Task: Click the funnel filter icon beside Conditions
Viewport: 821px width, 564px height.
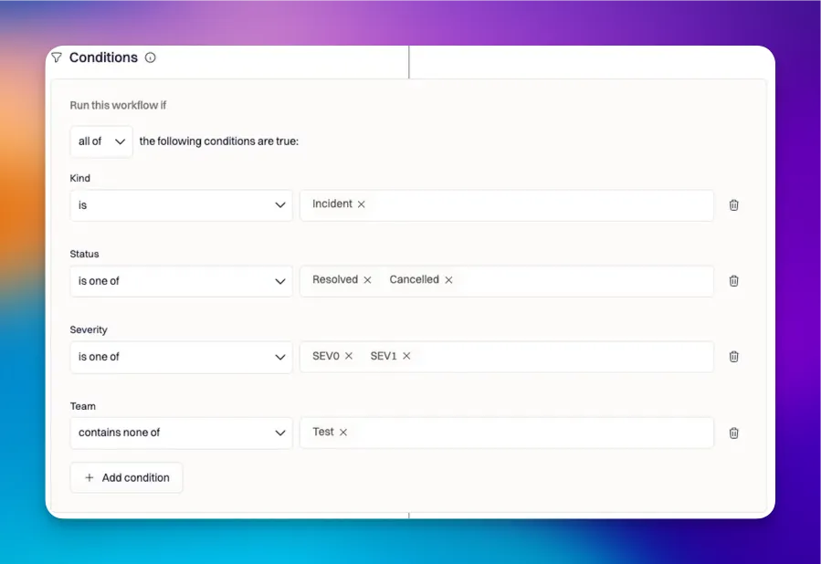Action: click(57, 57)
